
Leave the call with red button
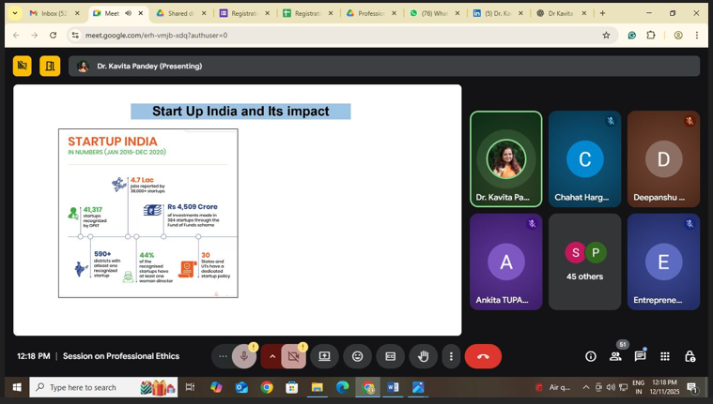pos(483,357)
